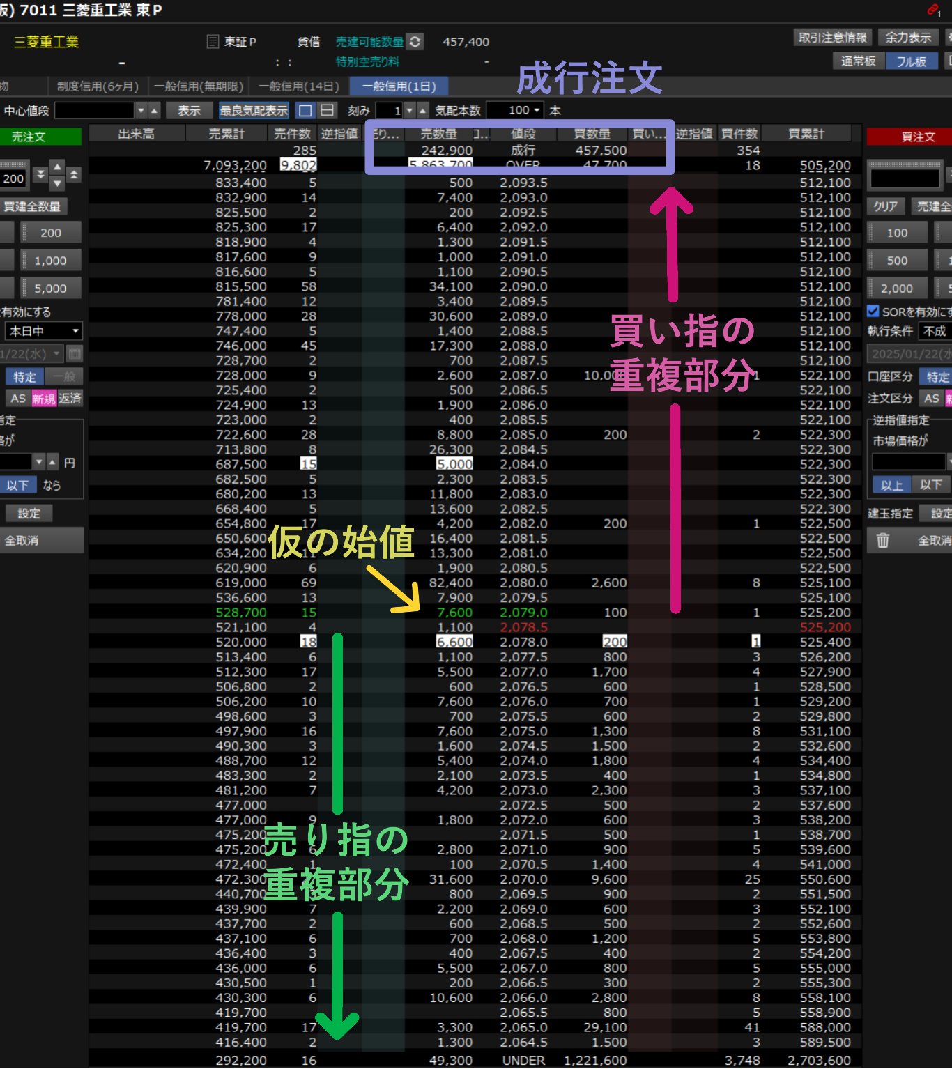
Task: Click the up arrow beside 中心値段 field
Action: [153, 110]
